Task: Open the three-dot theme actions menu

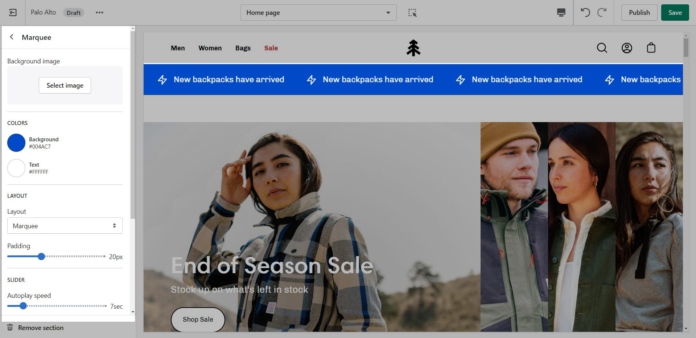Action: (99, 13)
